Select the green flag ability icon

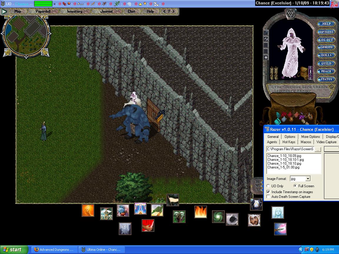tap(157, 210)
